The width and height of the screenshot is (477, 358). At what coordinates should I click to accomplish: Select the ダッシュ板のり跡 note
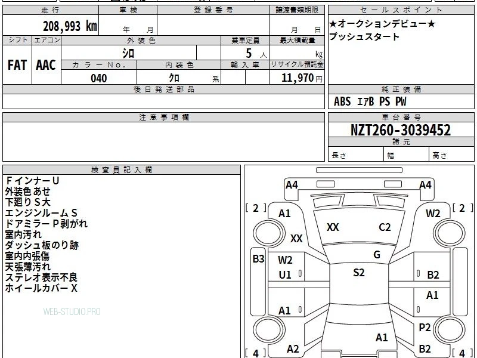click(42, 245)
